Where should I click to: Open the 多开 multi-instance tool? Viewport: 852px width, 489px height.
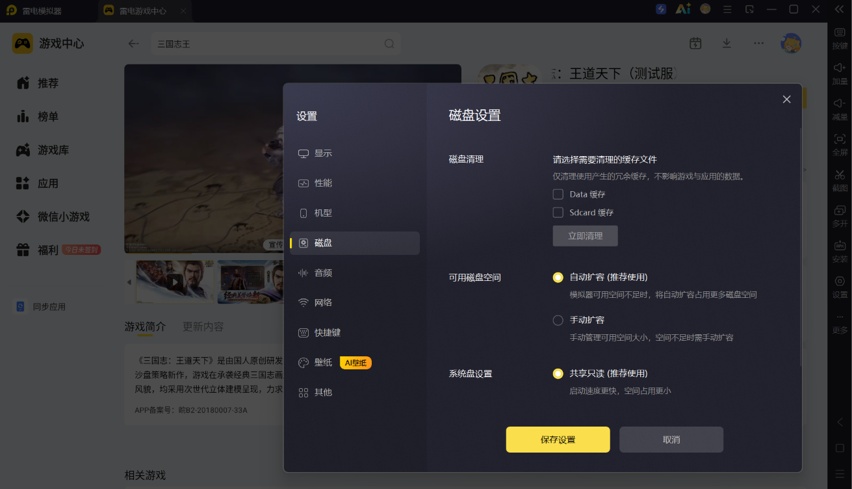pyautogui.click(x=840, y=216)
